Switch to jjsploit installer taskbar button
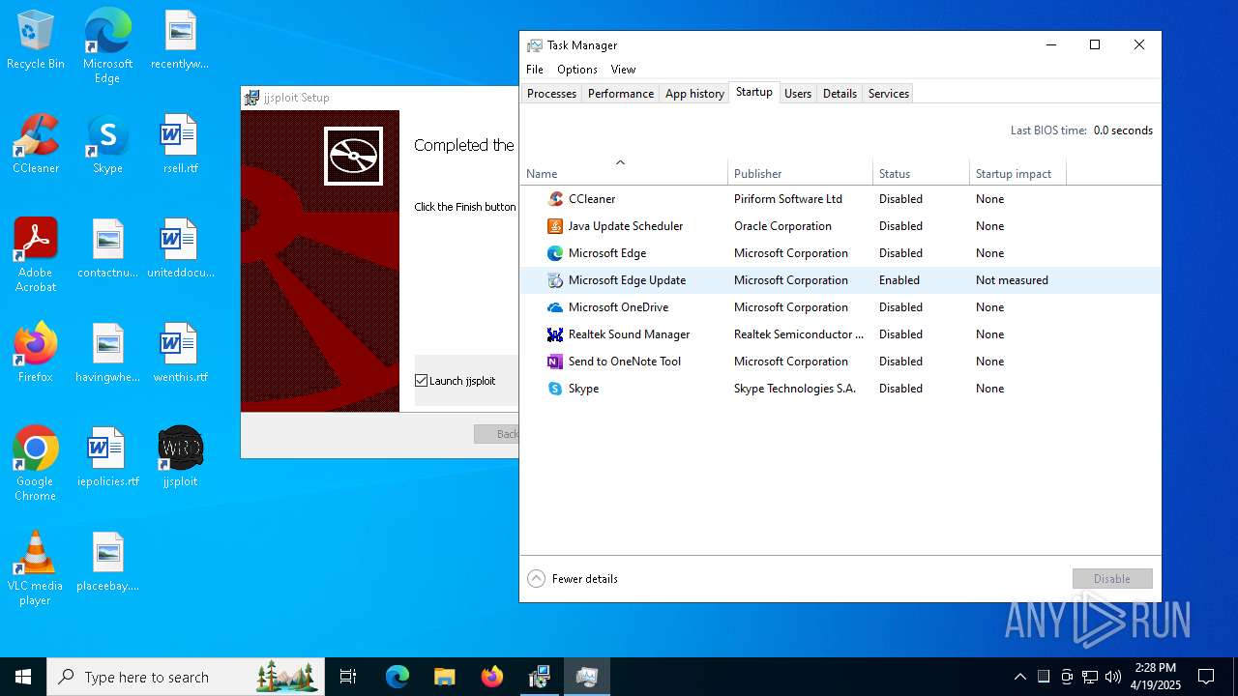 coord(539,677)
